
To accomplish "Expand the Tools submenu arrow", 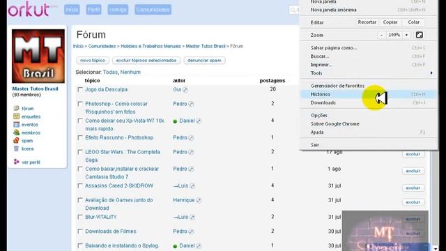I will (x=431, y=73).
